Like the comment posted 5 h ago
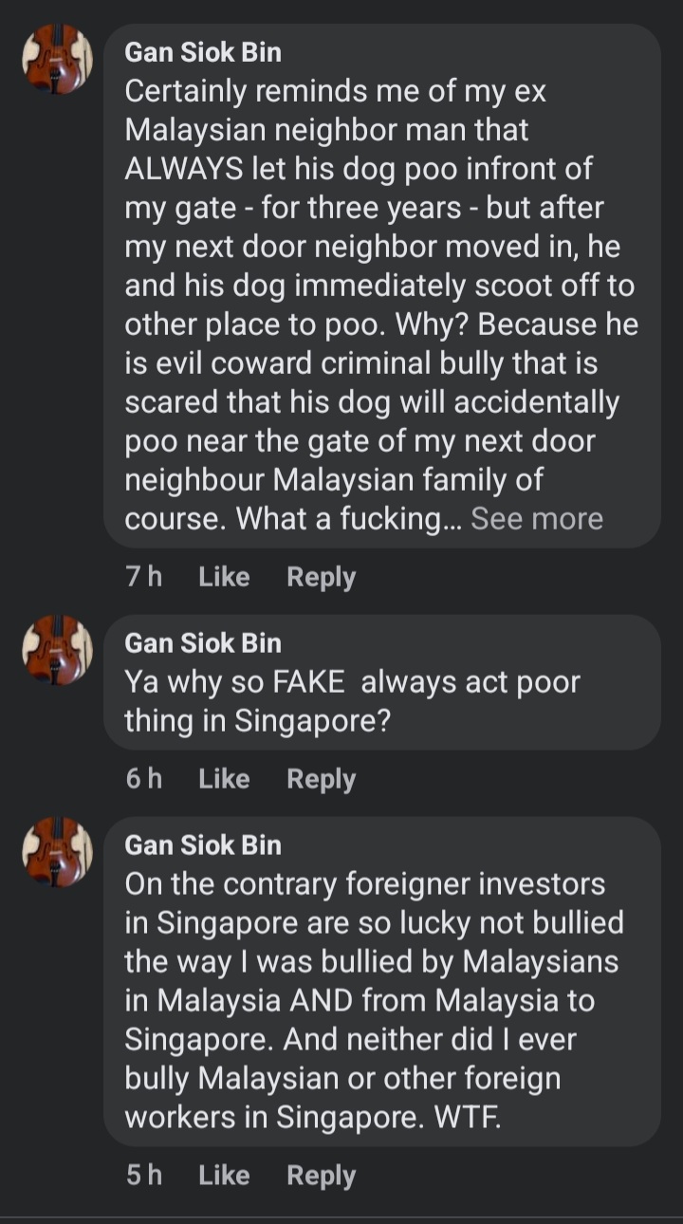Screen dimensions: 683x1224 (x=224, y=1176)
